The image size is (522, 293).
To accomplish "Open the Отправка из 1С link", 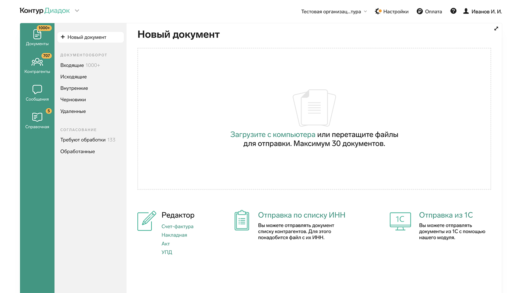I will [x=446, y=215].
